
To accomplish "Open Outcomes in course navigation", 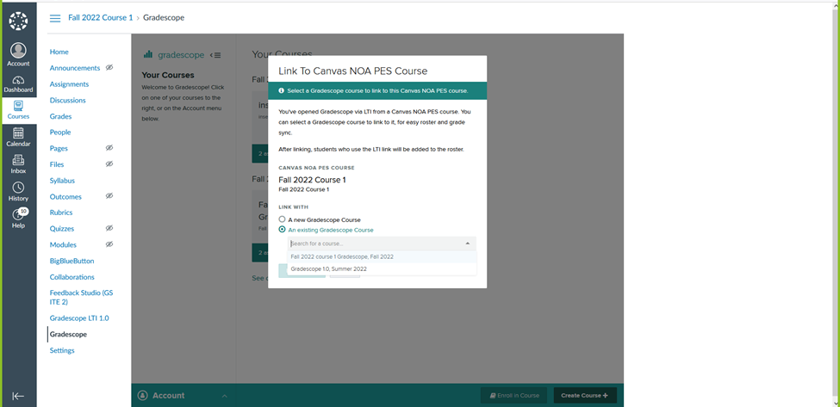I will [65, 196].
